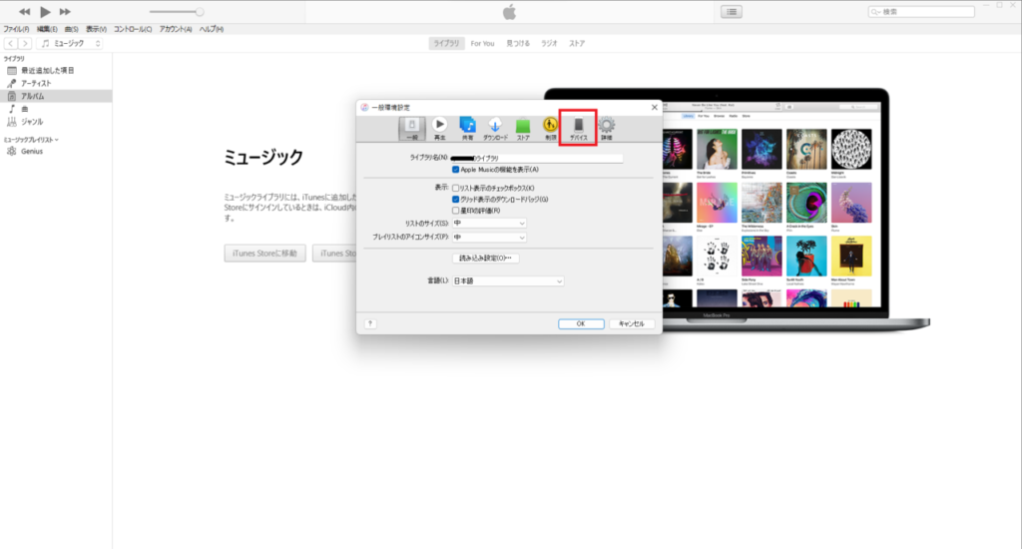The width and height of the screenshot is (1022, 549).
Task: Open the 表示 menu
Action: pos(96,29)
